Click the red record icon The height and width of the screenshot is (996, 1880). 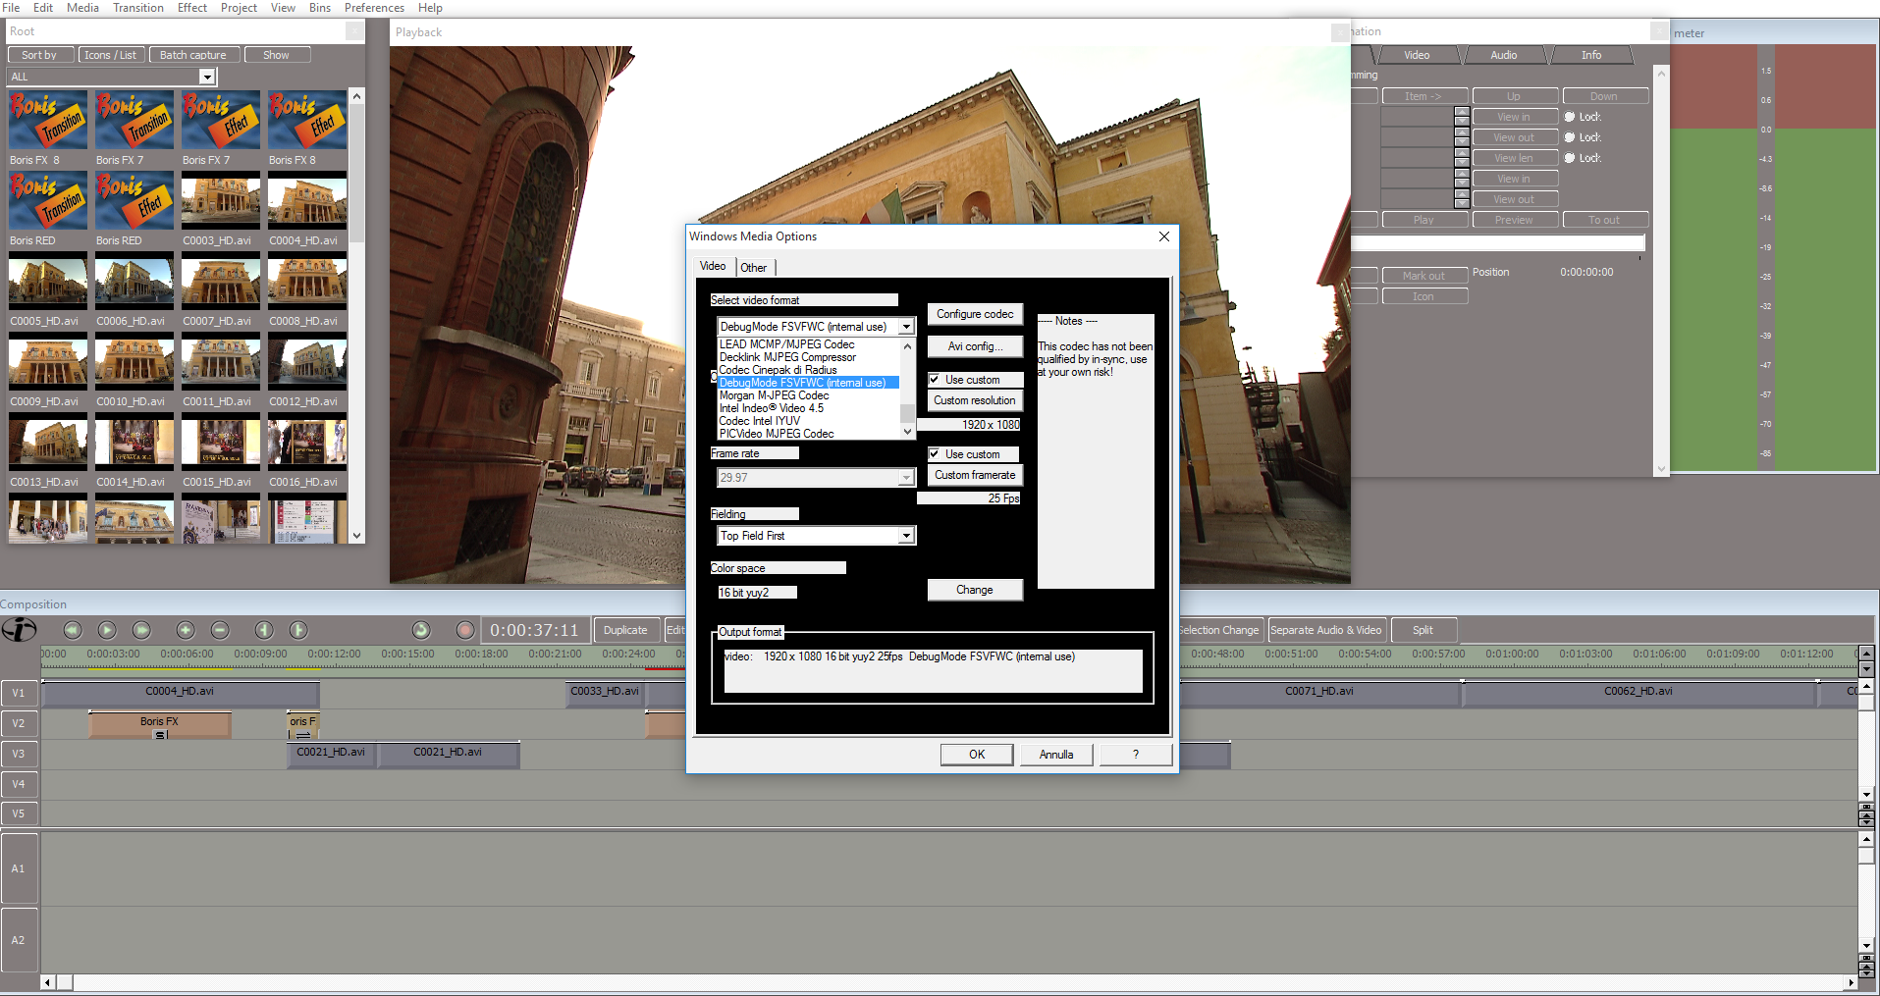(465, 630)
